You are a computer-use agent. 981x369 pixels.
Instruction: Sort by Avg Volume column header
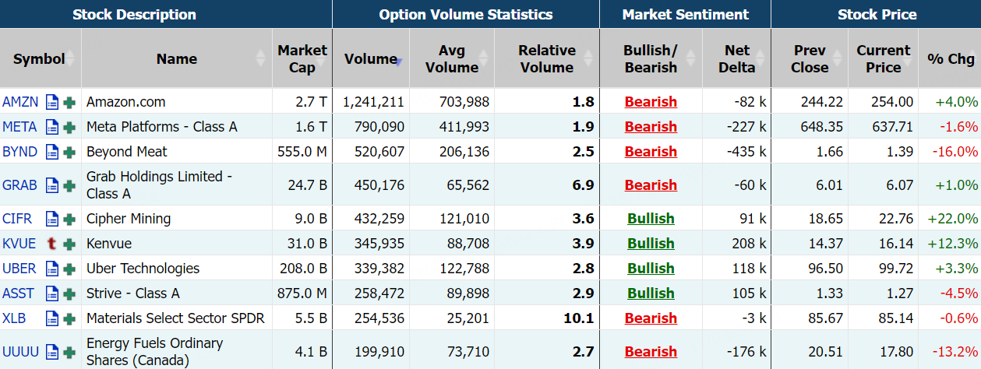point(451,59)
